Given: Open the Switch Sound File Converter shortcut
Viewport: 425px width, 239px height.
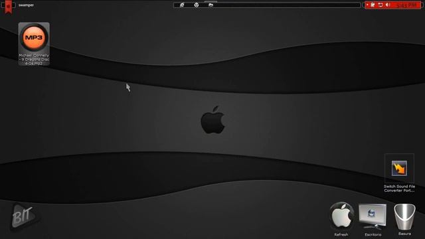Looking at the screenshot, I should [x=399, y=173].
